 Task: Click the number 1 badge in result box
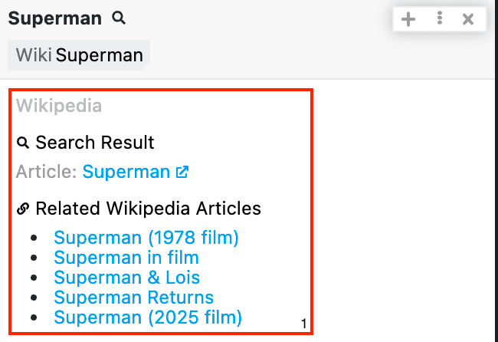[x=304, y=324]
